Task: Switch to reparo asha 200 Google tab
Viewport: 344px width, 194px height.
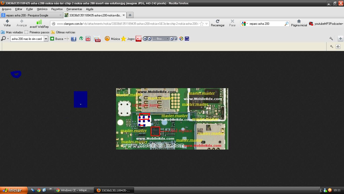Action: pos(31,15)
